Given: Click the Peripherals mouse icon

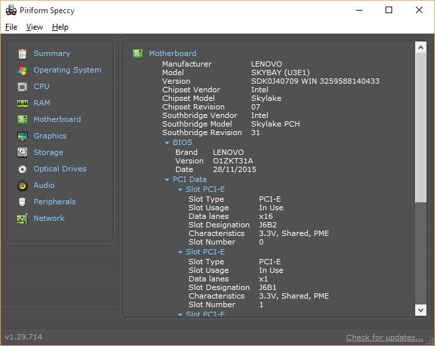Looking at the screenshot, I should click(22, 202).
